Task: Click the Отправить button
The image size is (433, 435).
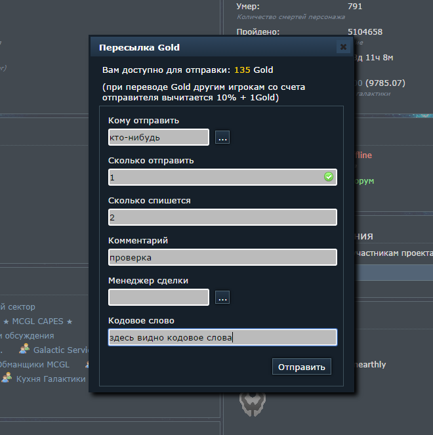Action: click(x=302, y=366)
